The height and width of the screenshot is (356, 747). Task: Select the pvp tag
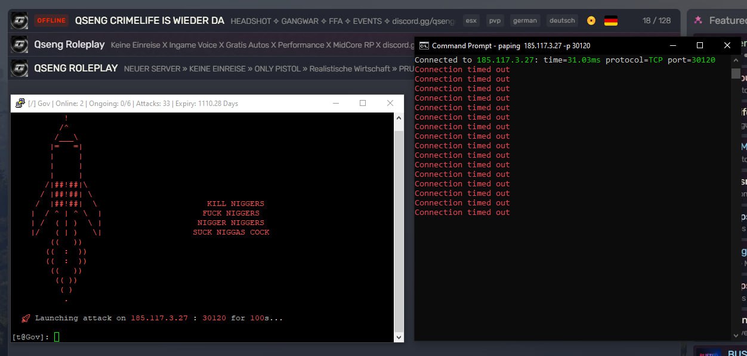pyautogui.click(x=495, y=21)
